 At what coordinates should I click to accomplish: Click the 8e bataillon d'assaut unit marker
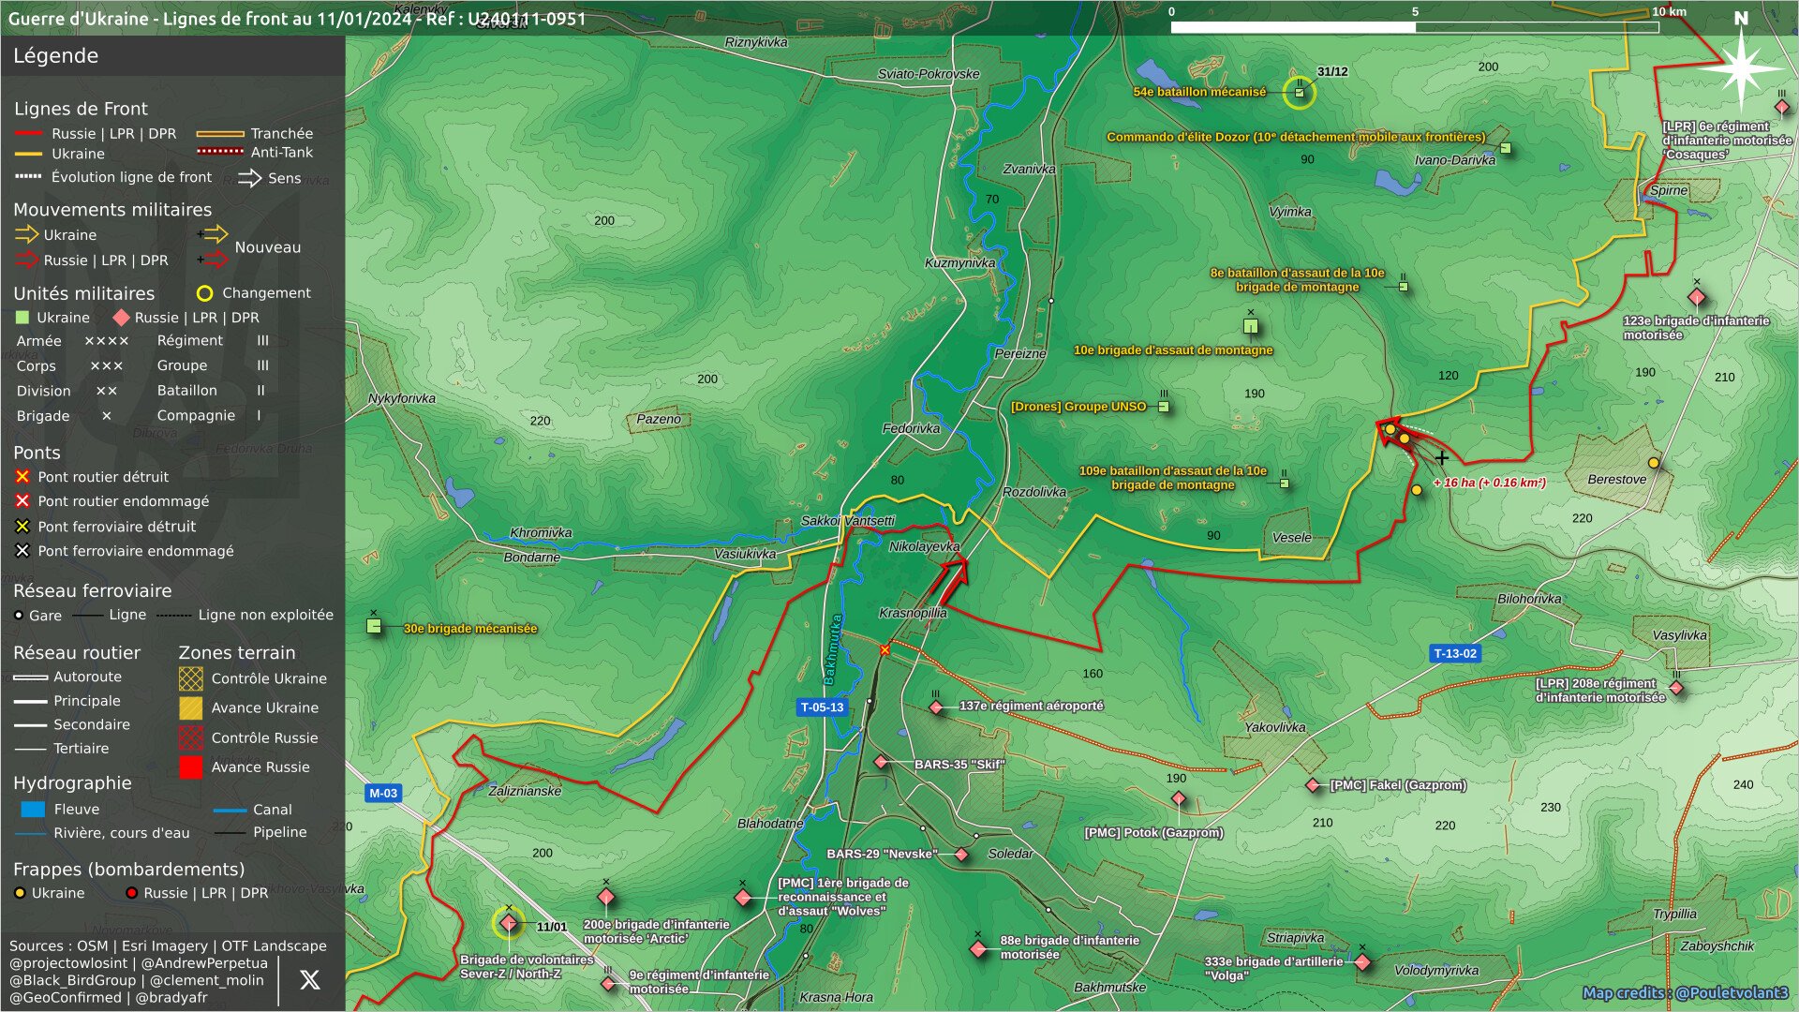click(1404, 287)
